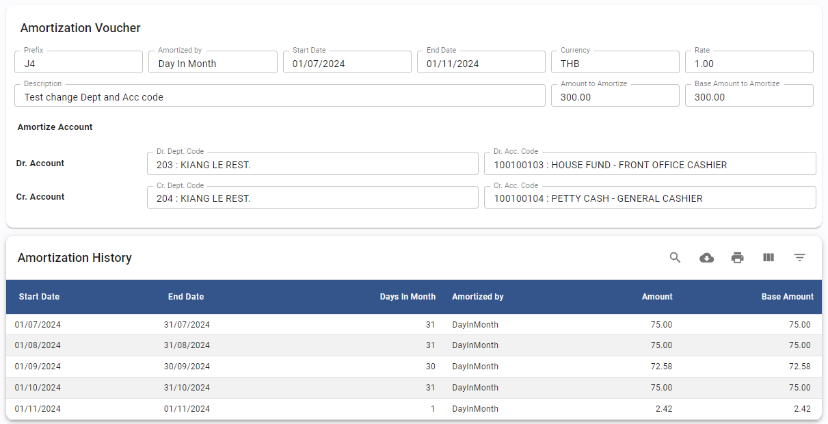Sort by Amortized by column header
828x424 pixels.
(478, 297)
